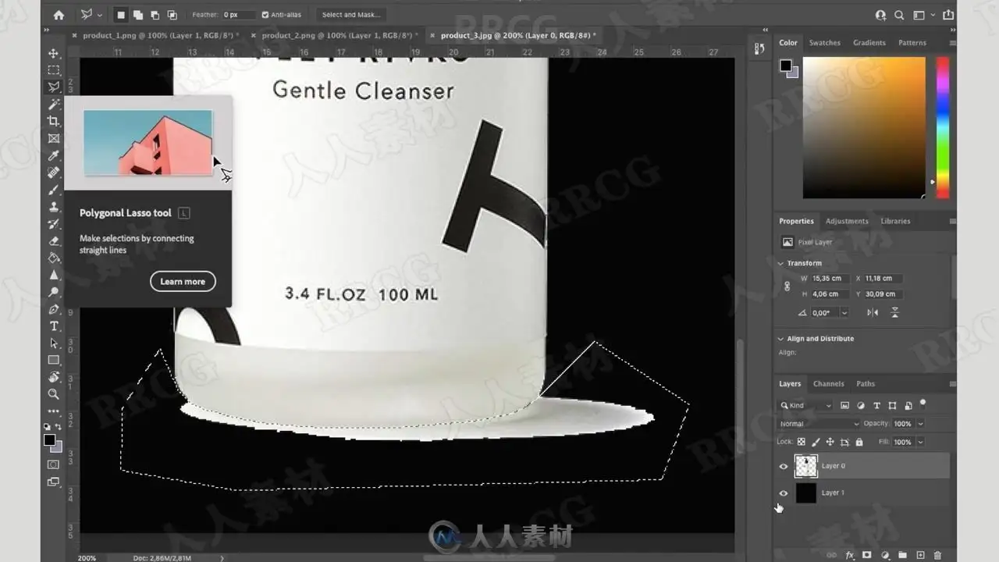Viewport: 999px width, 562px height.
Task: Select the Brush tool
Action: [54, 190]
